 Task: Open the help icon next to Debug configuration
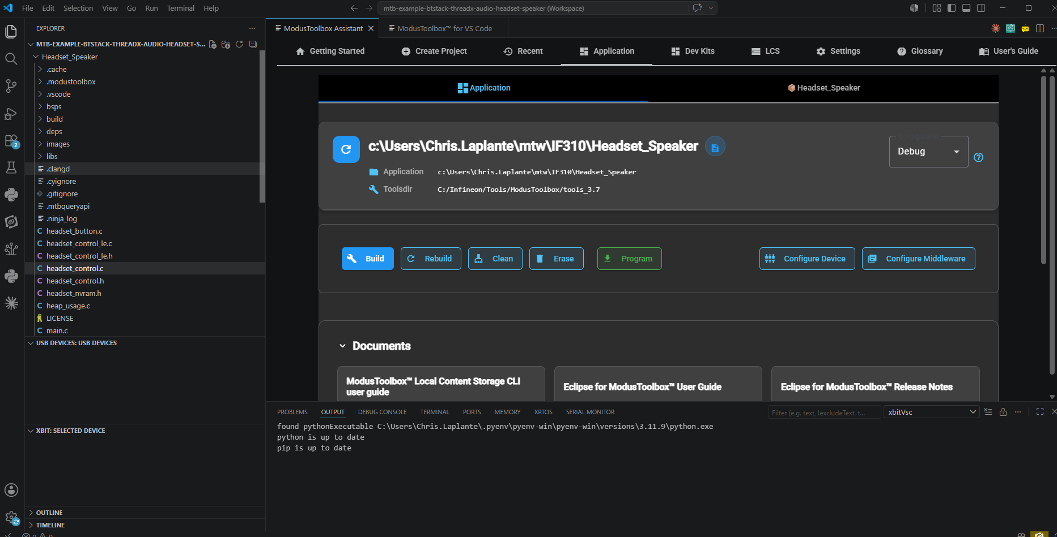979,157
